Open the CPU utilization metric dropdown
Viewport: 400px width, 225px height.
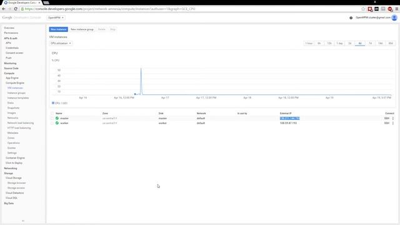click(61, 43)
